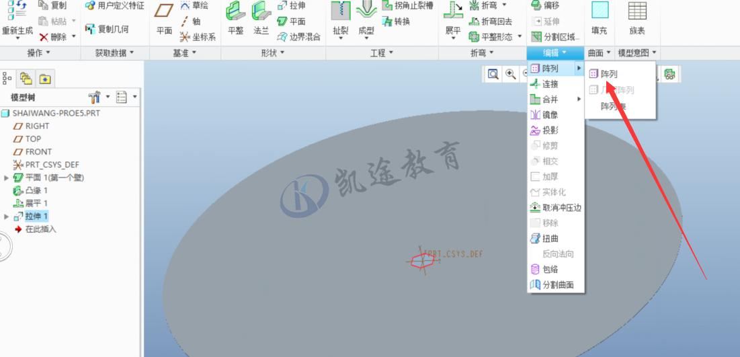Click 复制几何 (Copy Geometry)
The width and height of the screenshot is (740, 357).
(107, 29)
